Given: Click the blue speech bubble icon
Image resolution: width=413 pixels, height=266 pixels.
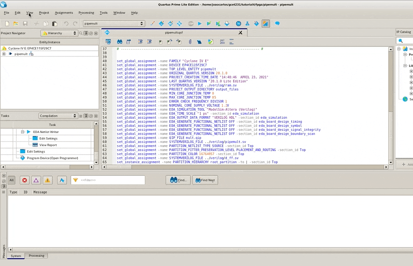Looking at the screenshot, I should 277,24.
